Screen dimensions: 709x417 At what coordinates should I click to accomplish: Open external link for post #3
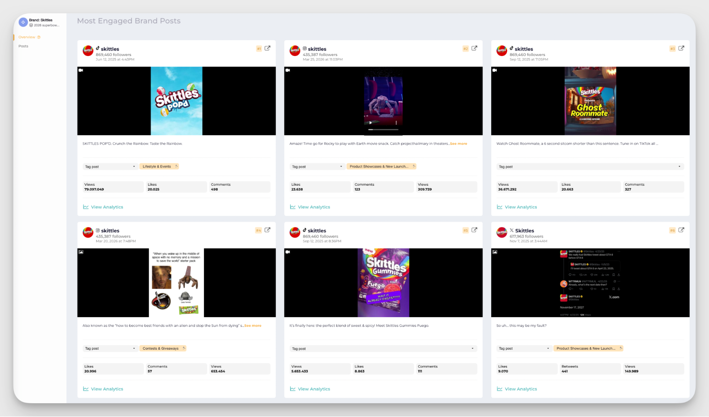click(x=681, y=48)
